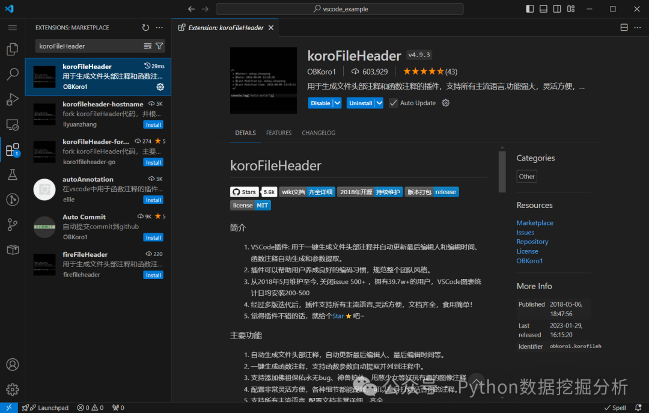Refresh the extensions marketplace list
The image size is (649, 413).
[145, 28]
